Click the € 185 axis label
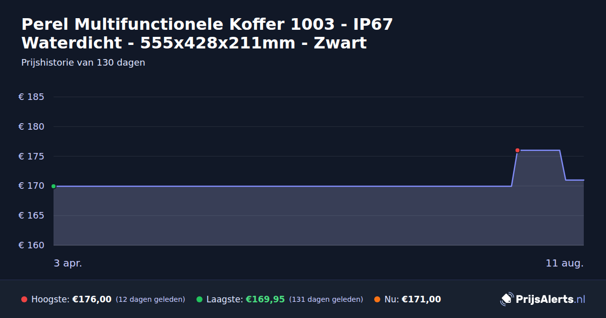 click(x=31, y=97)
